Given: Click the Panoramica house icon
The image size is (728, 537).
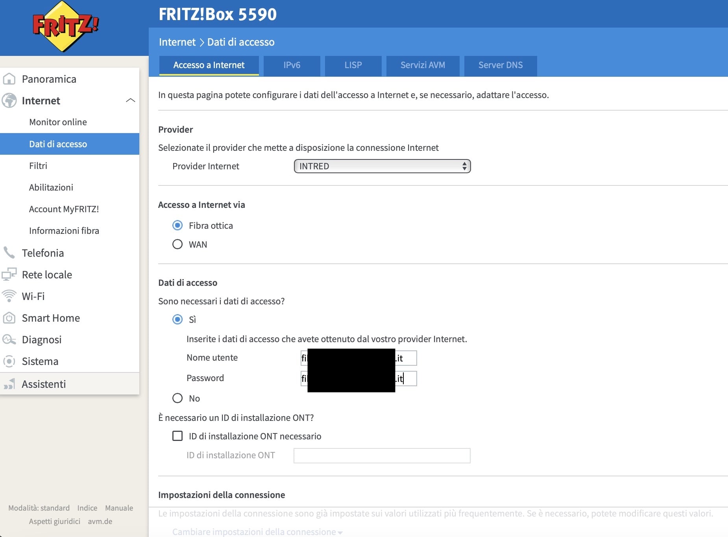Looking at the screenshot, I should tap(9, 79).
